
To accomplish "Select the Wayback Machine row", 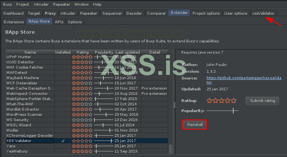I will [87, 78].
